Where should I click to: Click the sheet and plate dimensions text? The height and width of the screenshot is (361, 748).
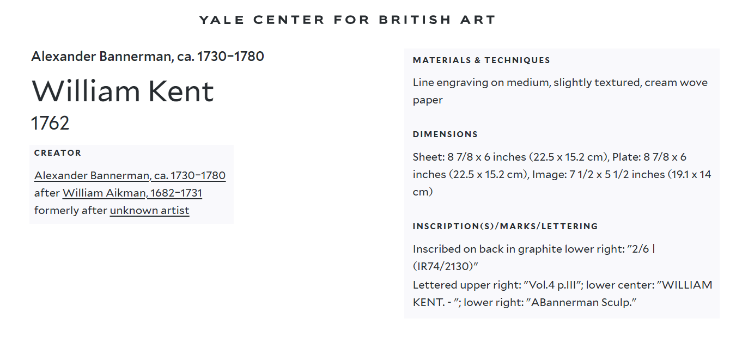562,174
